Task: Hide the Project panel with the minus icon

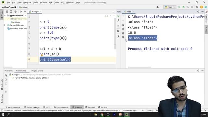Action: coord(25,12)
